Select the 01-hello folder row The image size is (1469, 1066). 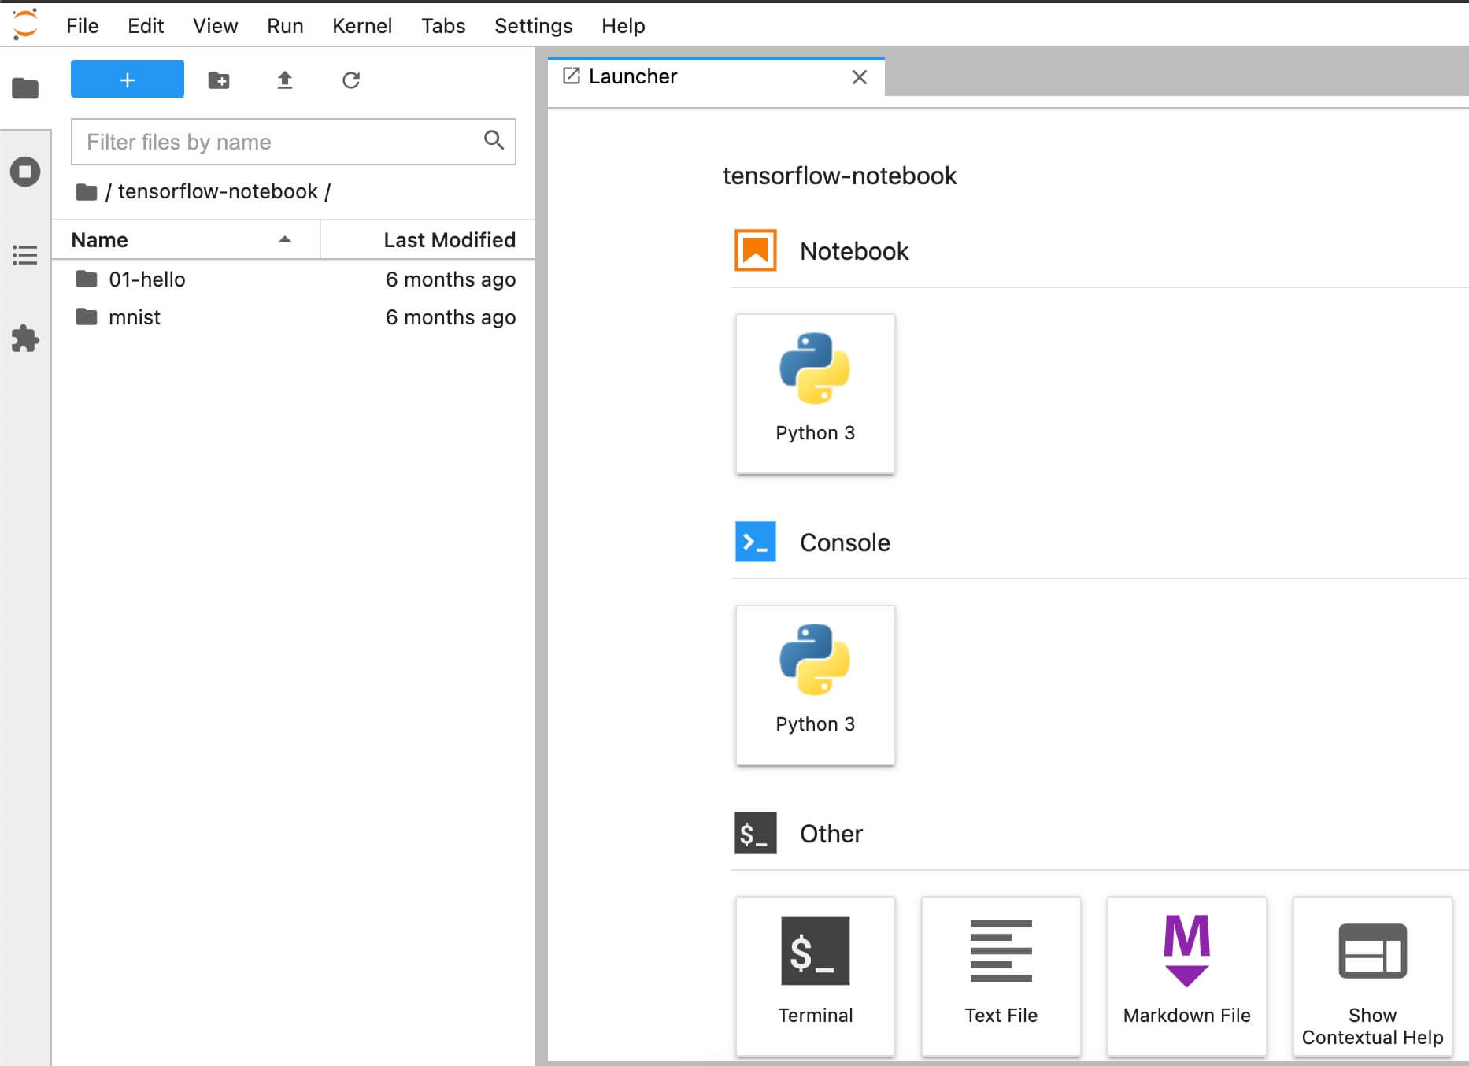[294, 279]
